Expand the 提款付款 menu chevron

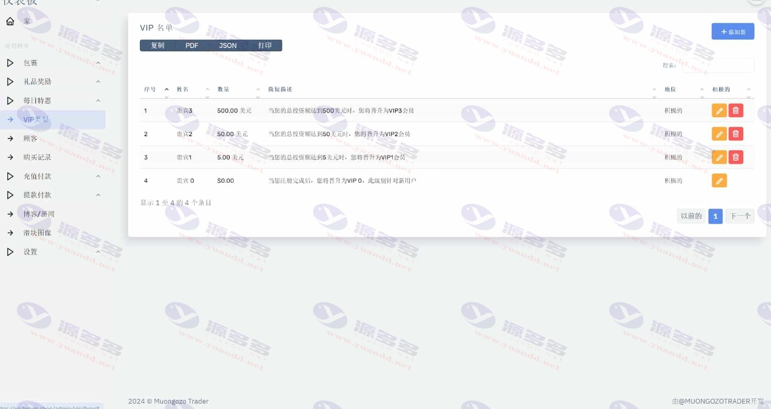pyautogui.click(x=98, y=195)
